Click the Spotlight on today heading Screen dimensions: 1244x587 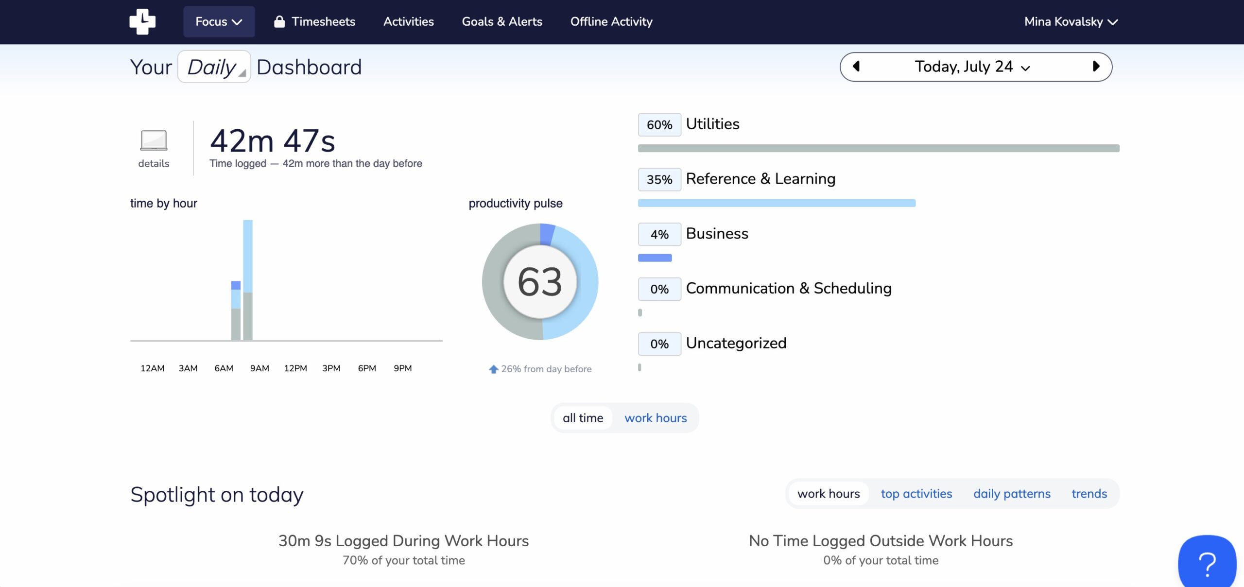pyautogui.click(x=217, y=495)
